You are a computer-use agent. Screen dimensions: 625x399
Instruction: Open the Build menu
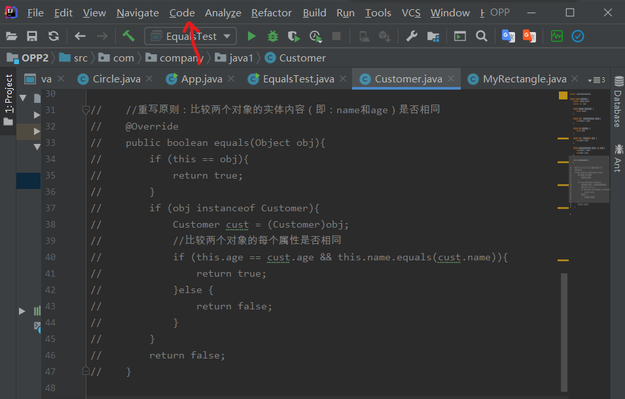point(315,12)
